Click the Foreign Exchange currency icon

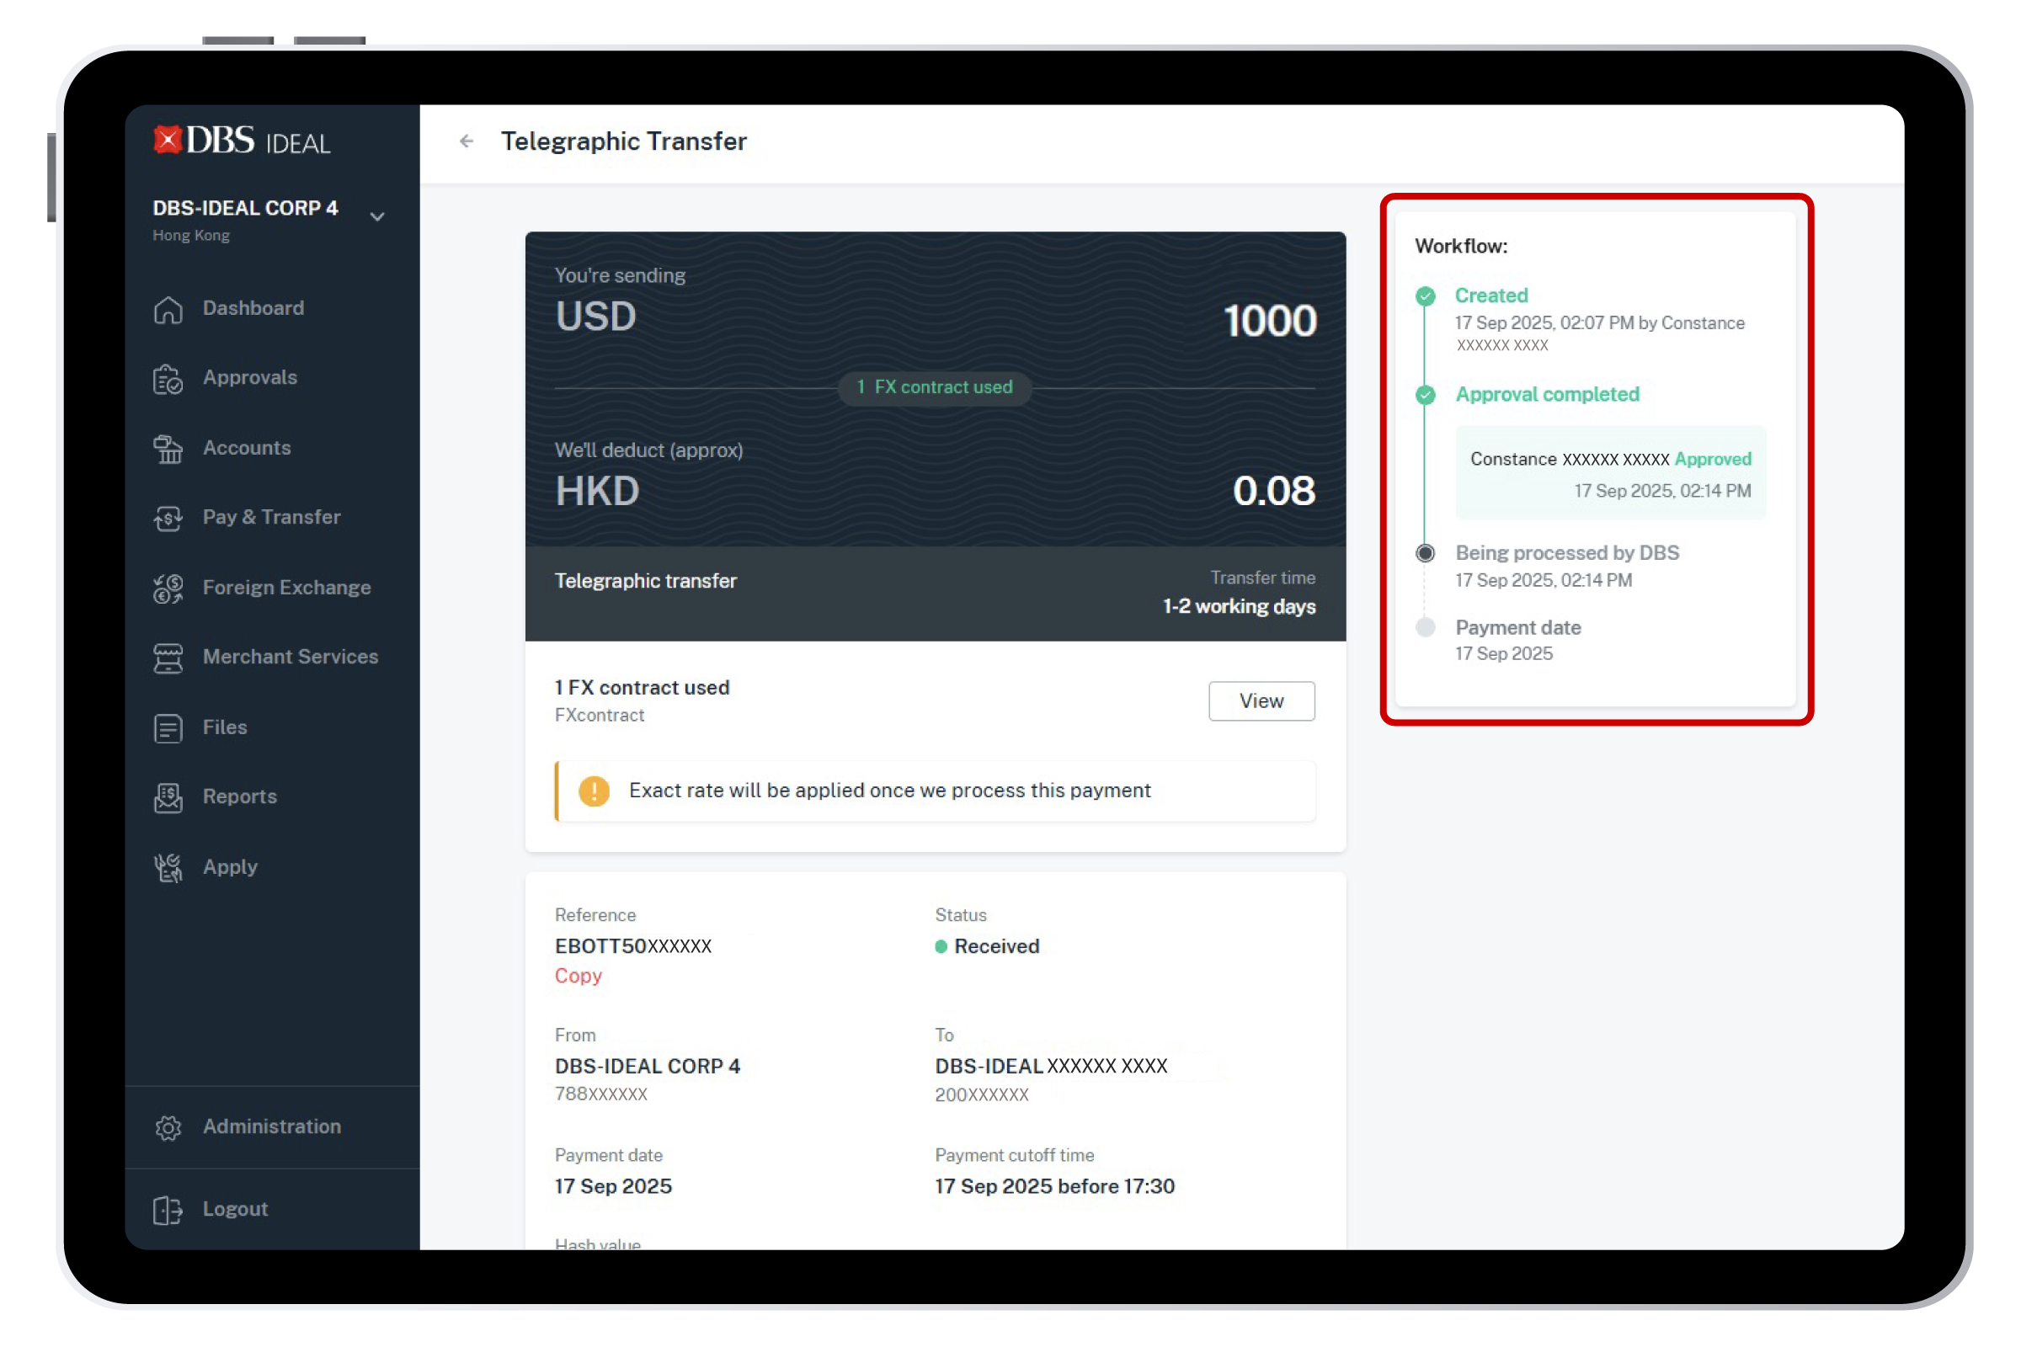click(x=168, y=588)
